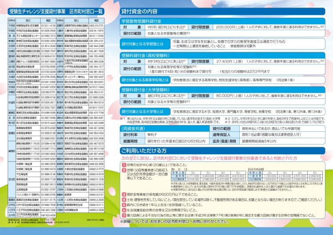333x235 pixels.
Task: Select the ご利用いただける方 section header
Action: pyautogui.click(x=145, y=150)
